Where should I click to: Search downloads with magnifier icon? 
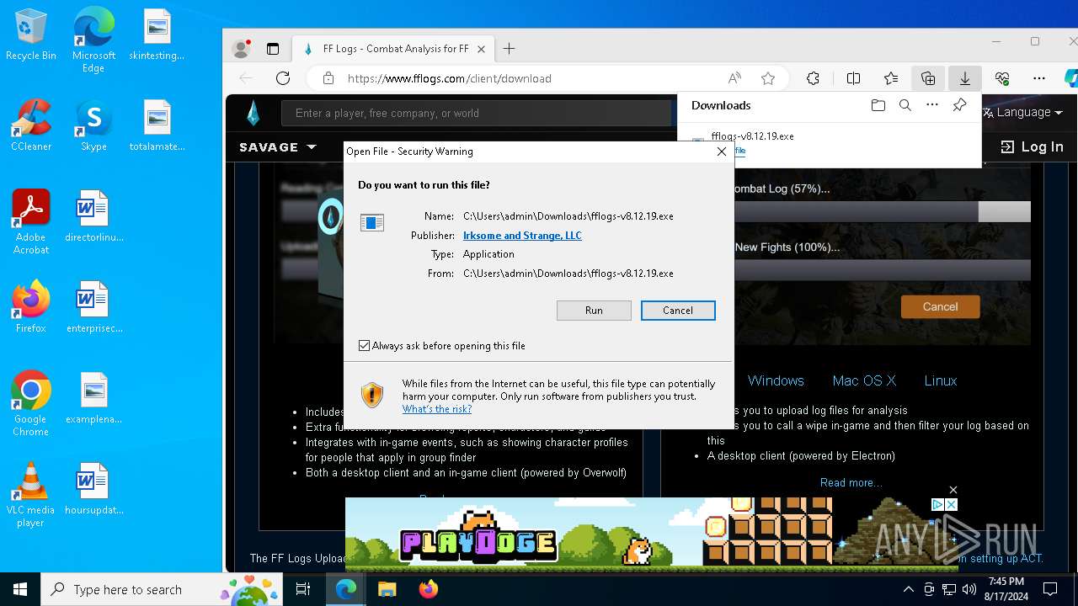pyautogui.click(x=905, y=105)
